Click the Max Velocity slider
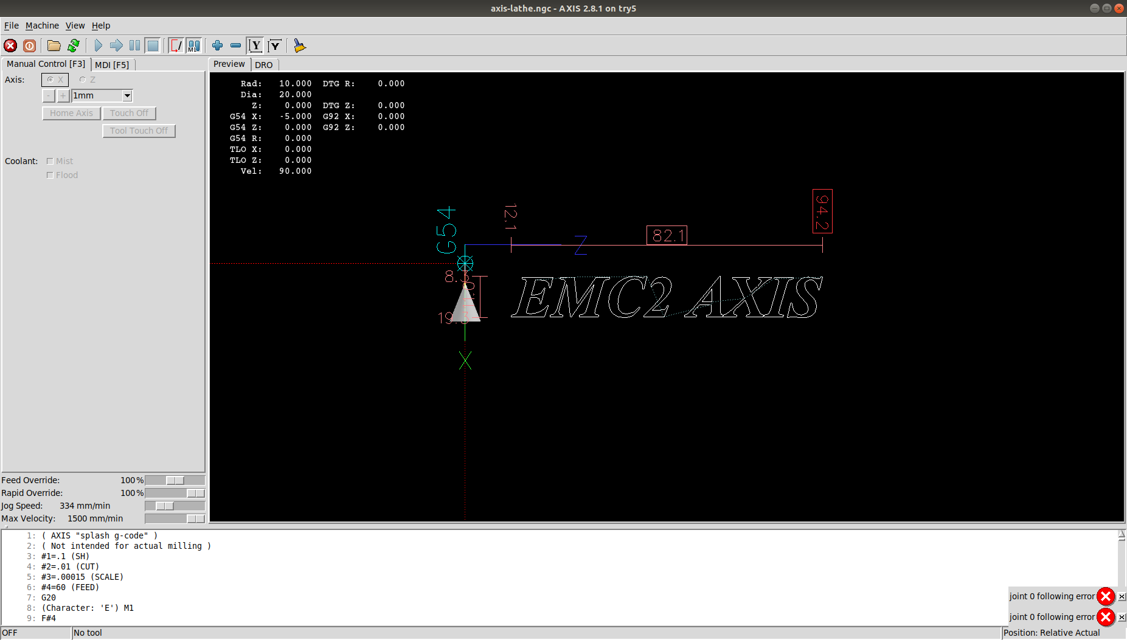Image resolution: width=1127 pixels, height=640 pixels. click(x=175, y=518)
